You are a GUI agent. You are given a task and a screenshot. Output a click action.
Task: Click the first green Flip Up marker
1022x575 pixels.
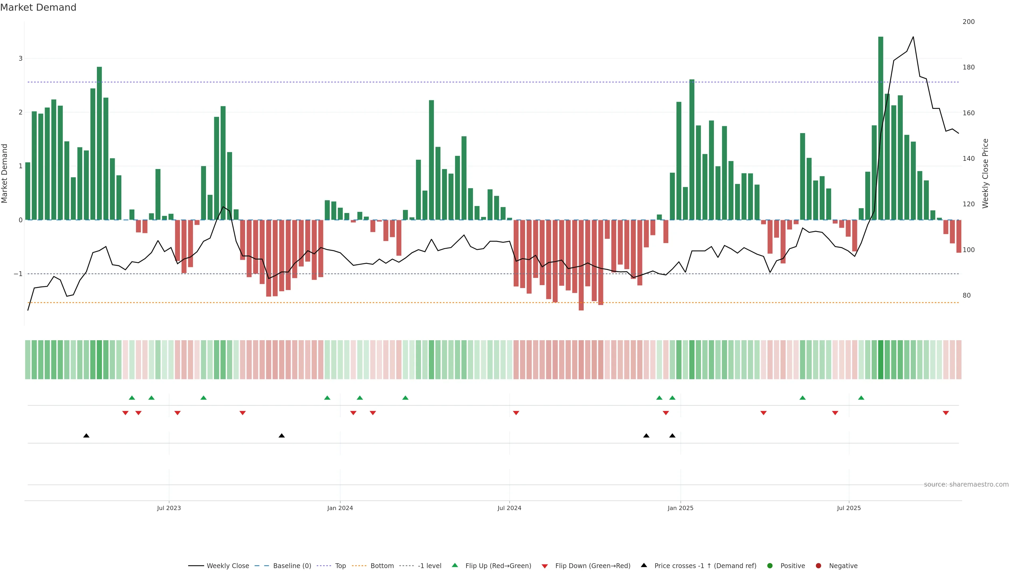coord(132,398)
